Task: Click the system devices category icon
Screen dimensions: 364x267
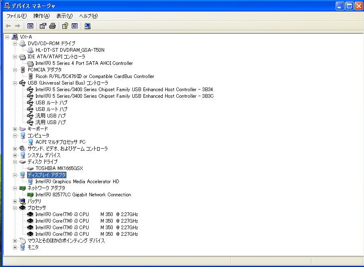Action: 22,155
